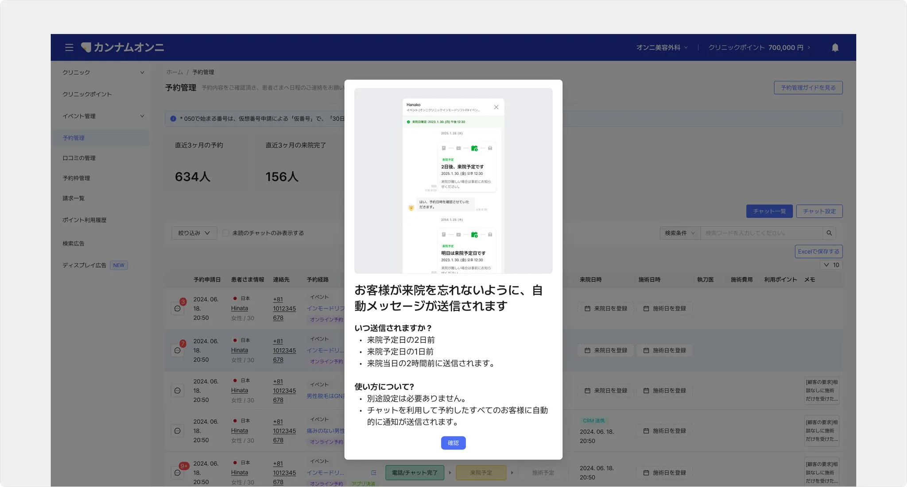The image size is (907, 487).
Task: Open the hamburger menu icon
Action: (x=69, y=47)
